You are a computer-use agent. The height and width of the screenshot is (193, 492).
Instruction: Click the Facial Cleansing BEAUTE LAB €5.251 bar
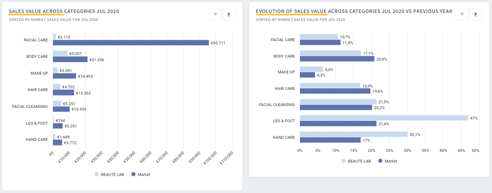coord(57,103)
